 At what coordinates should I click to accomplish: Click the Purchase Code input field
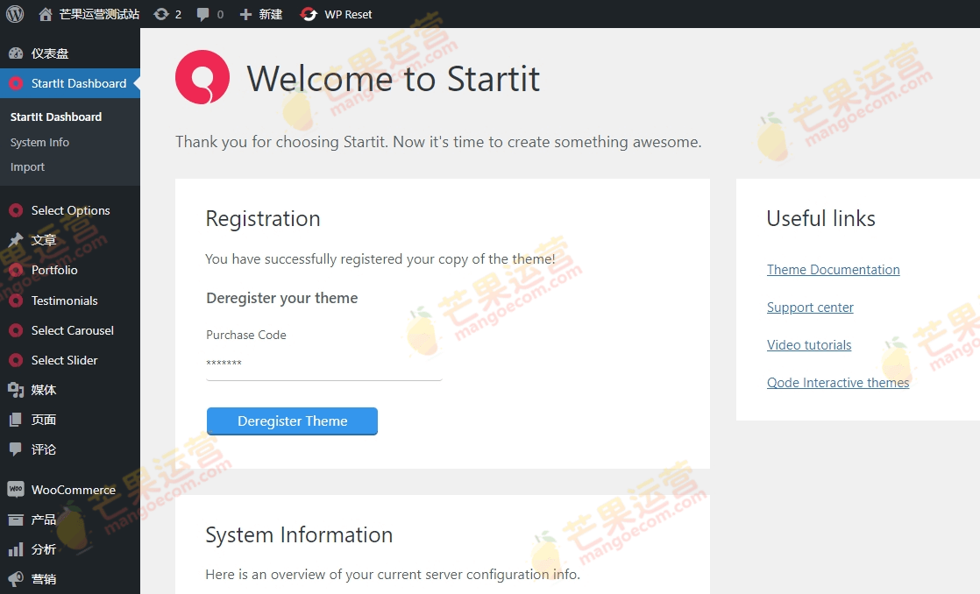click(323, 362)
